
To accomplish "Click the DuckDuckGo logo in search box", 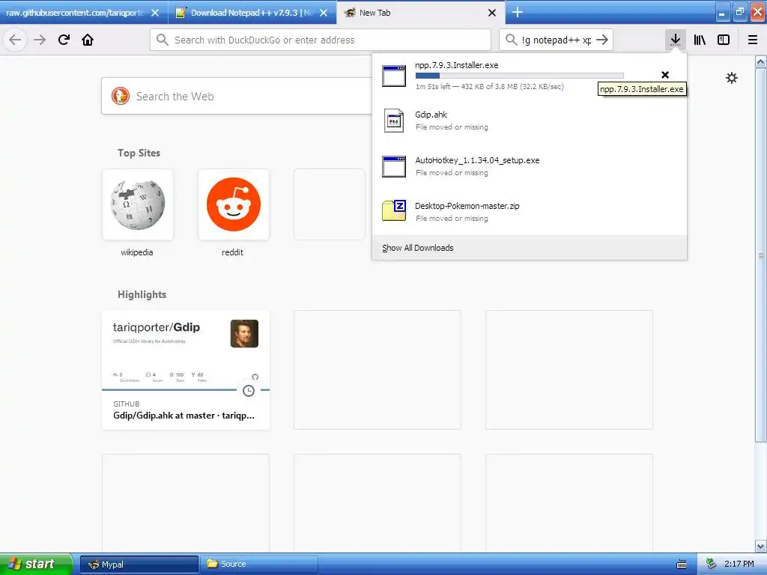I will pos(121,96).
